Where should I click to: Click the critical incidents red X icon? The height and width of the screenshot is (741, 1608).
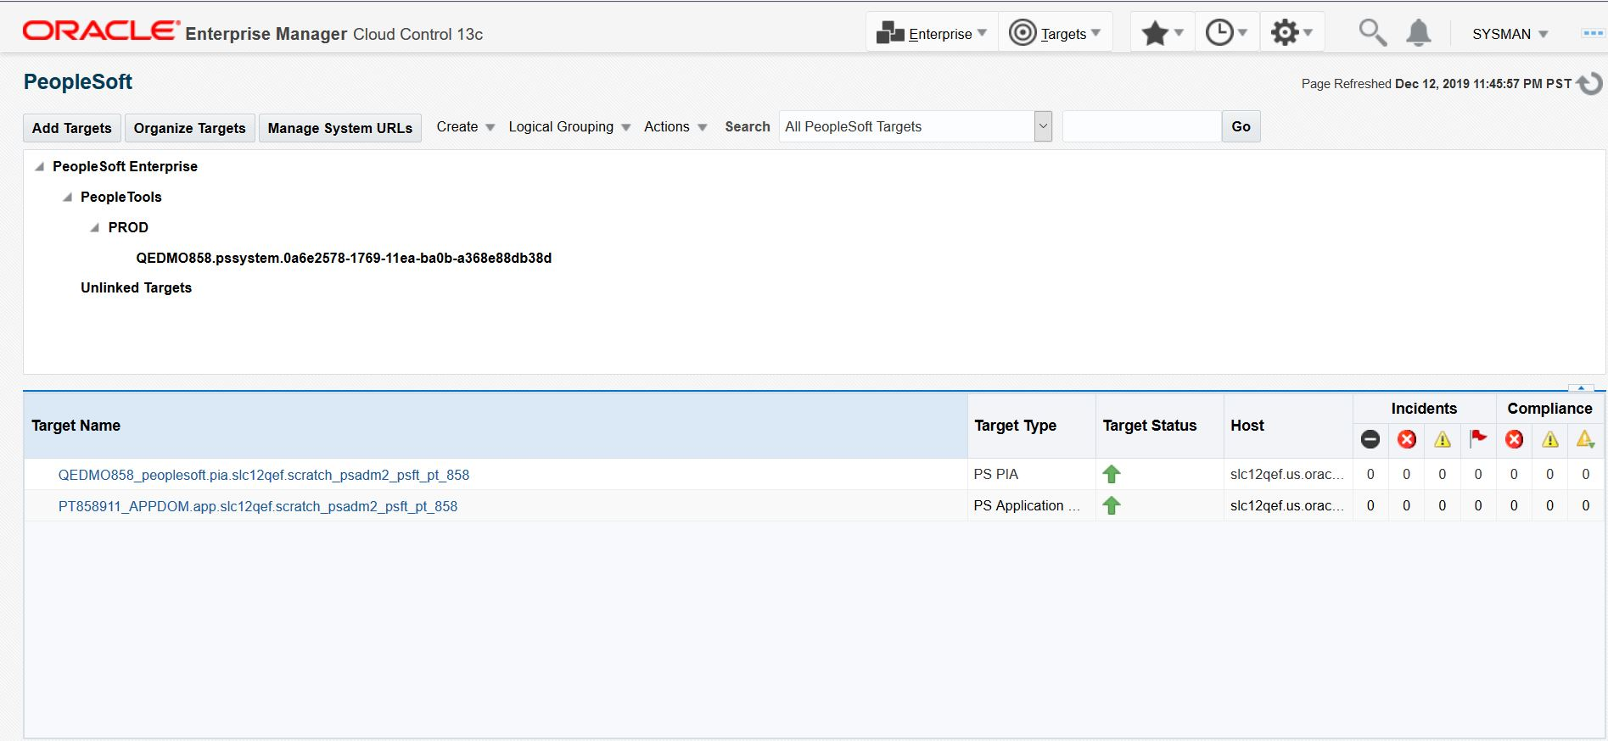click(1406, 439)
